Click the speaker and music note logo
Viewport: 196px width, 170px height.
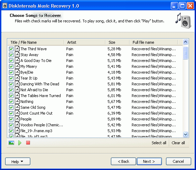[183, 21]
